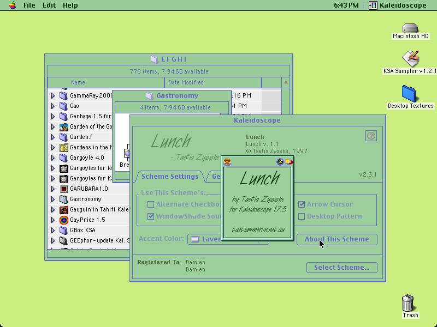Expand the Garden.f disclosure triangle
Viewport: 437px width, 327px height.
coord(53,137)
